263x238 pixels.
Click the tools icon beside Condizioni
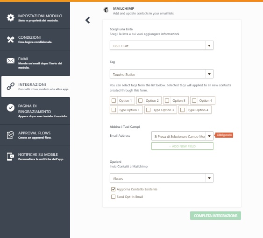point(11,39)
